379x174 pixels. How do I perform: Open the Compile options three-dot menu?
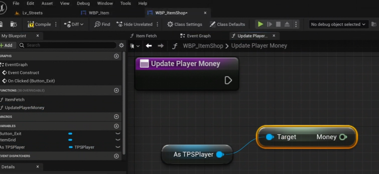pos(56,24)
